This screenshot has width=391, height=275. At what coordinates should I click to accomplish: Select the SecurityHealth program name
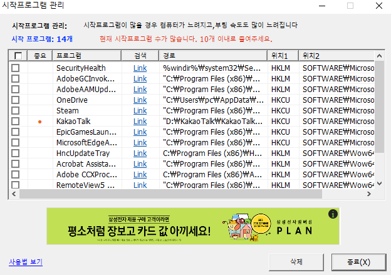pos(81,68)
